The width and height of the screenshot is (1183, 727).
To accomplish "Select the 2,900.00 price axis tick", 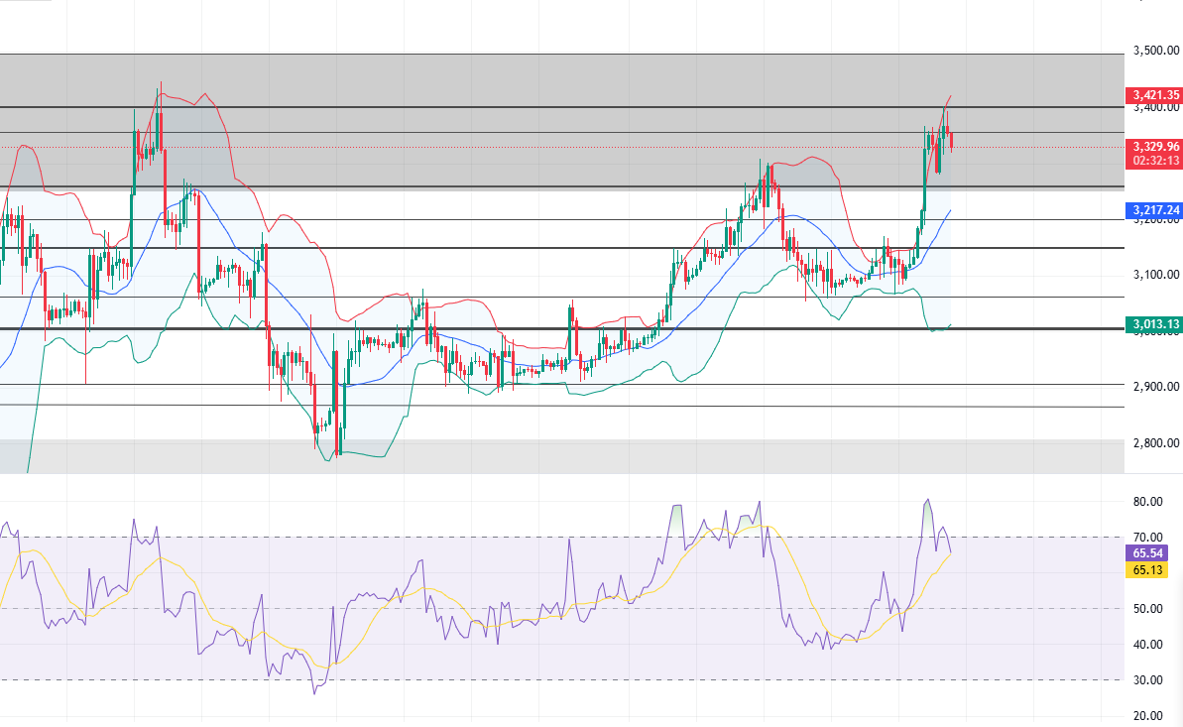I will [1155, 387].
